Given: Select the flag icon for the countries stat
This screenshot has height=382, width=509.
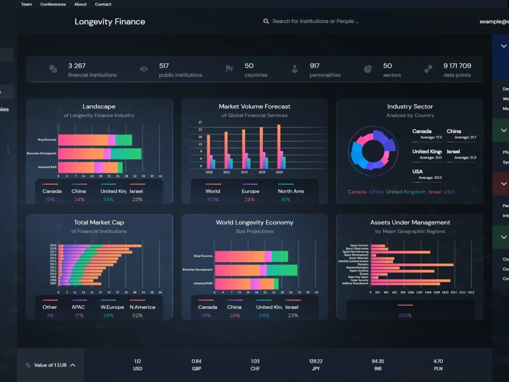Looking at the screenshot, I should (x=230, y=69).
